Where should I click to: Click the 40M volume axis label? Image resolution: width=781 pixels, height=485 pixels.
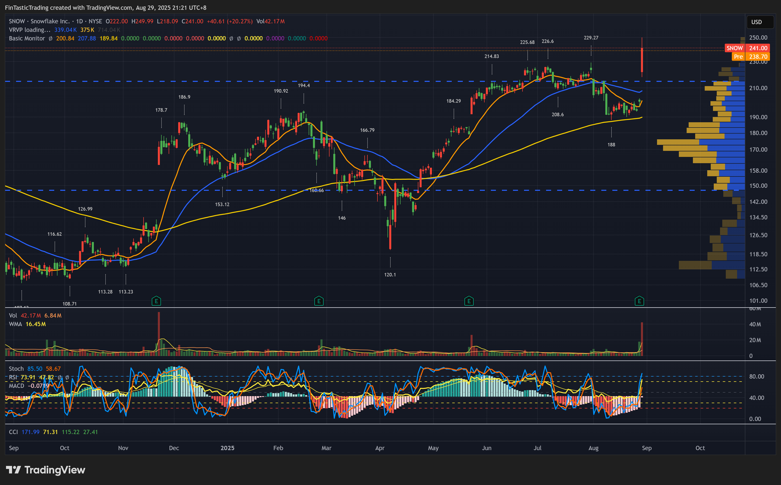coord(755,324)
